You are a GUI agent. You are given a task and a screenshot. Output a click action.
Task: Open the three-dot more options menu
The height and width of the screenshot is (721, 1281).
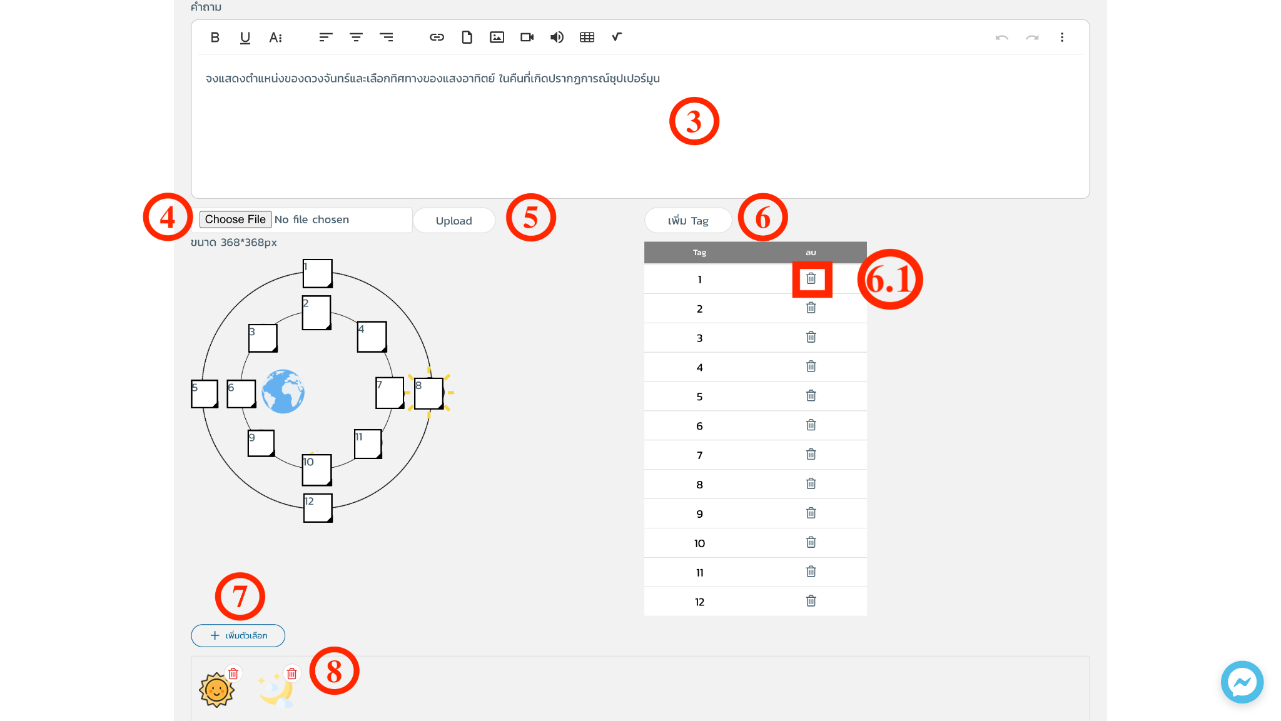tap(1061, 38)
